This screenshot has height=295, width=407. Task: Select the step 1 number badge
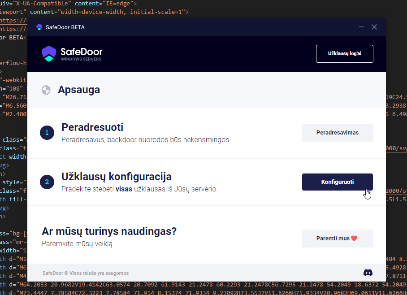pos(47,133)
